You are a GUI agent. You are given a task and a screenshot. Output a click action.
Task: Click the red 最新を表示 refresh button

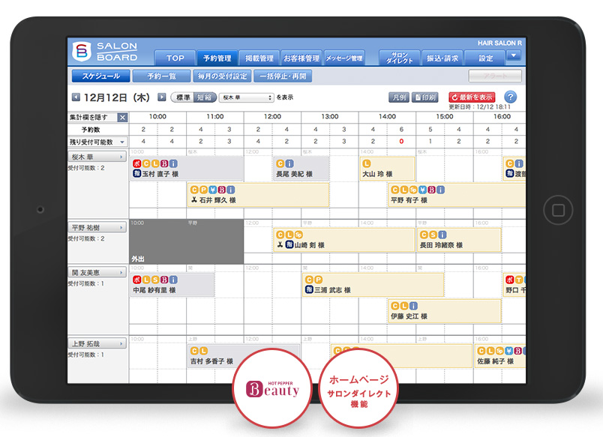point(472,97)
